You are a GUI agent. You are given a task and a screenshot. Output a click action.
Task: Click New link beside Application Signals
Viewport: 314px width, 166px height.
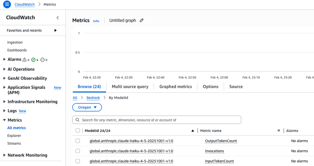click(57, 88)
